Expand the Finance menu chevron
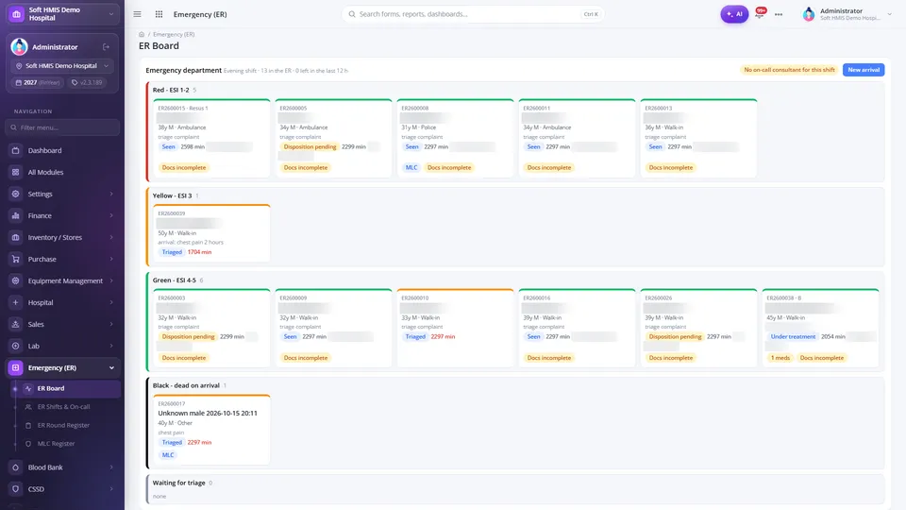The height and width of the screenshot is (510, 906). coord(111,215)
